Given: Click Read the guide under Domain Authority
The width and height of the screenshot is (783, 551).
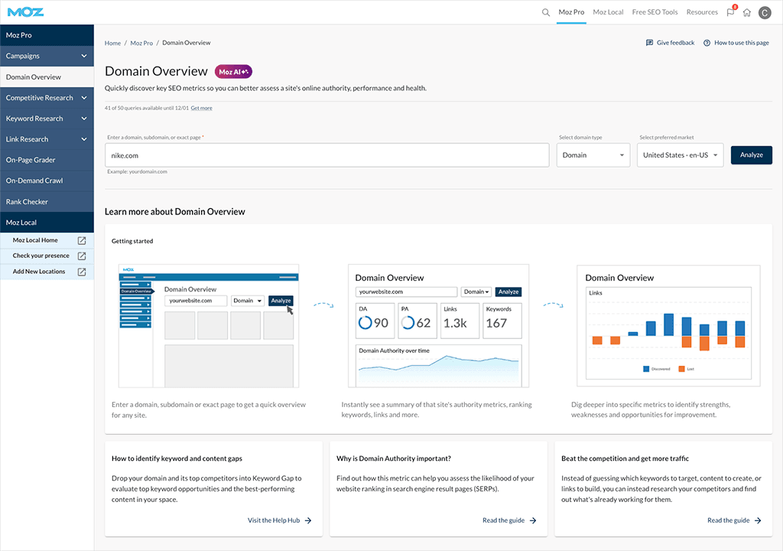Looking at the screenshot, I should point(503,520).
